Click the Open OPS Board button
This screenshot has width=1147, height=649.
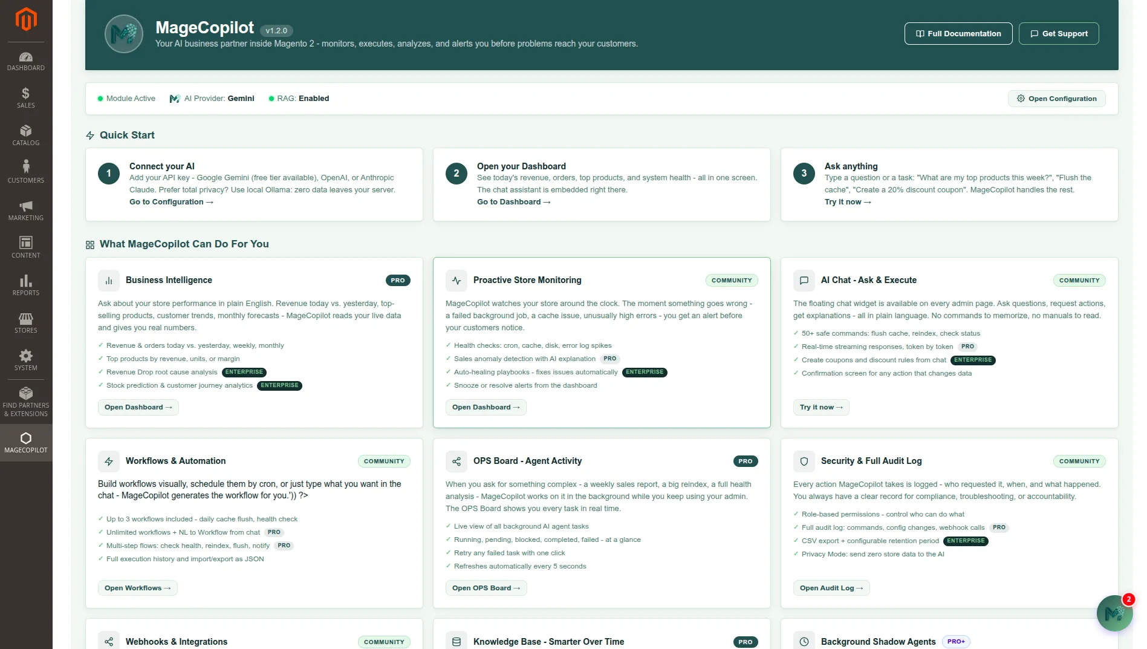tap(486, 588)
